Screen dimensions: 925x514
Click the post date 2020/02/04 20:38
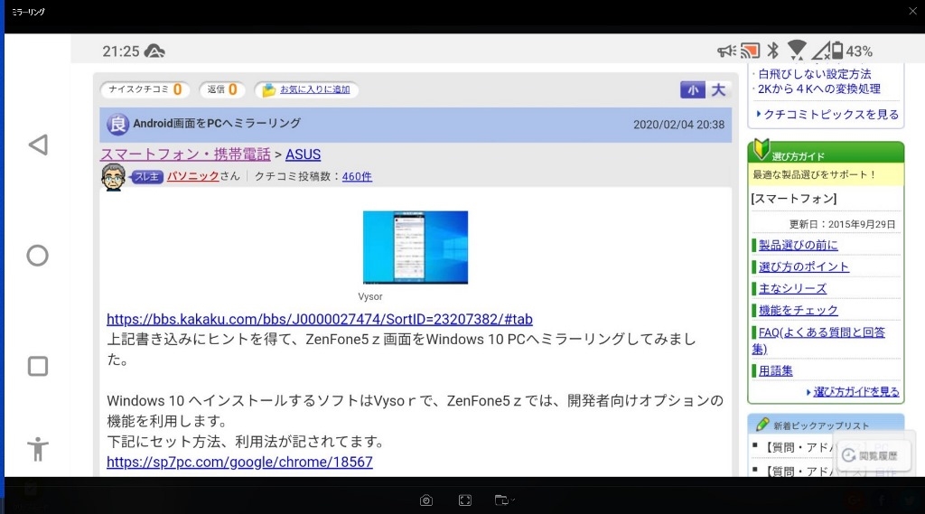(679, 125)
